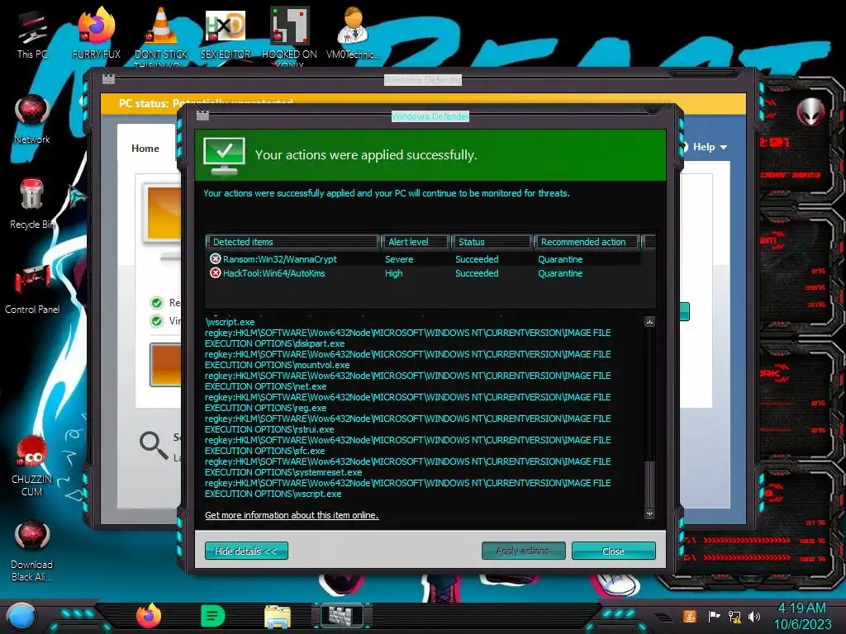Viewport: 846px width, 634px height.
Task: Click the Start orb on taskbar
Action: pos(21,617)
